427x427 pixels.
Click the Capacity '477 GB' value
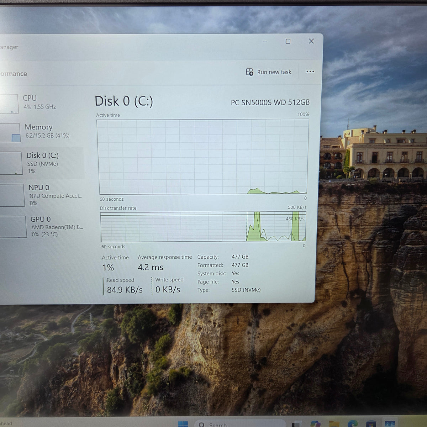pyautogui.click(x=240, y=257)
